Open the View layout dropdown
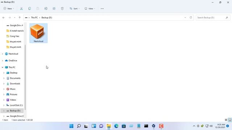The height and width of the screenshot is (130, 232). click(90, 9)
